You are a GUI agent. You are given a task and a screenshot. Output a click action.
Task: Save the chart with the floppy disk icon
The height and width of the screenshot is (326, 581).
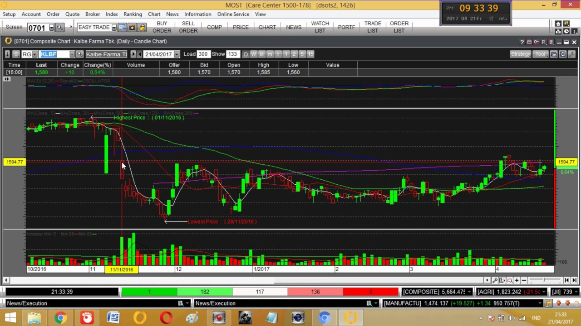pos(562,54)
